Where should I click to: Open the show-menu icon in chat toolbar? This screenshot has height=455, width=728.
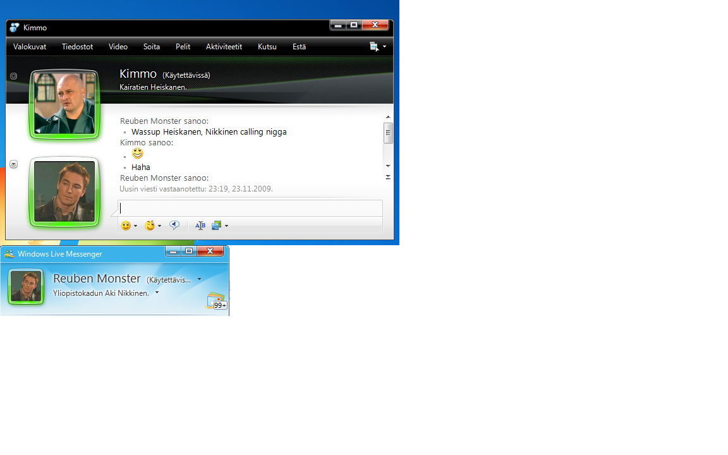[373, 46]
